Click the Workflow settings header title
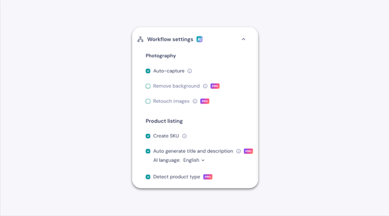The height and width of the screenshot is (216, 389). click(170, 40)
